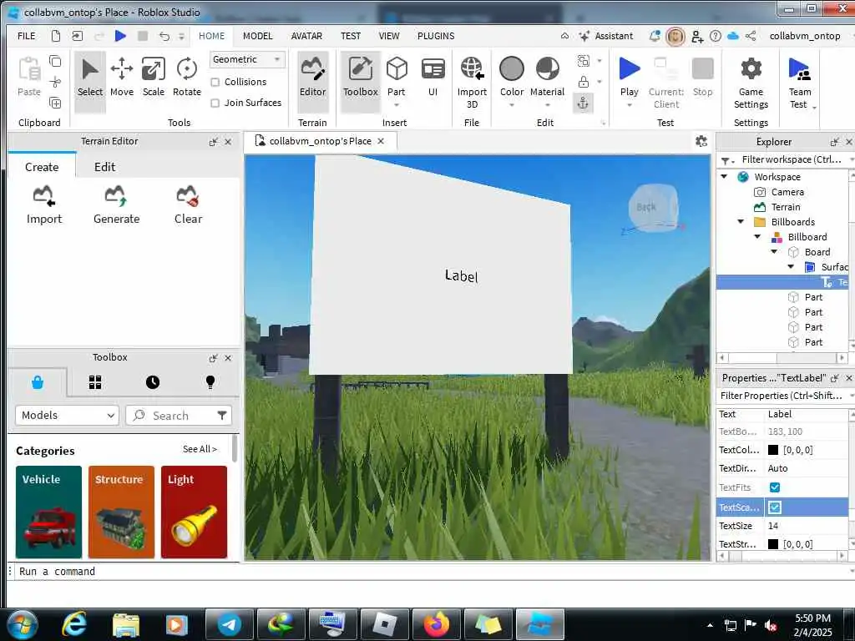
Task: Open Telegram from the taskbar
Action: click(229, 624)
